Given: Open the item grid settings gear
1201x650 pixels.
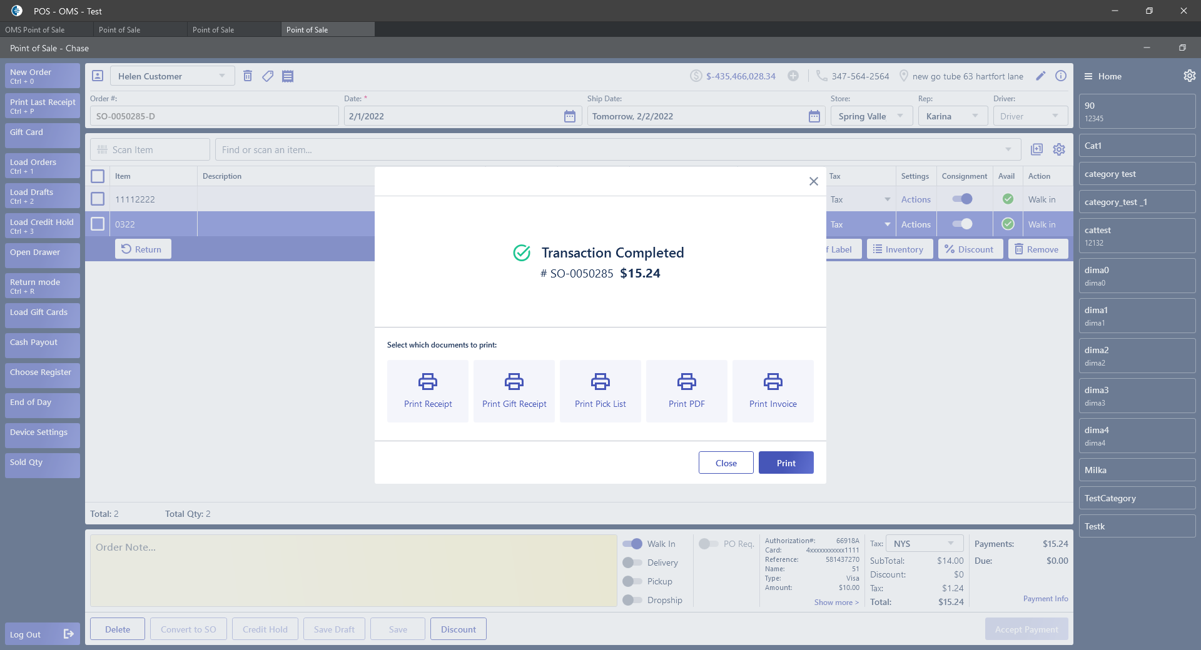Looking at the screenshot, I should 1059,149.
